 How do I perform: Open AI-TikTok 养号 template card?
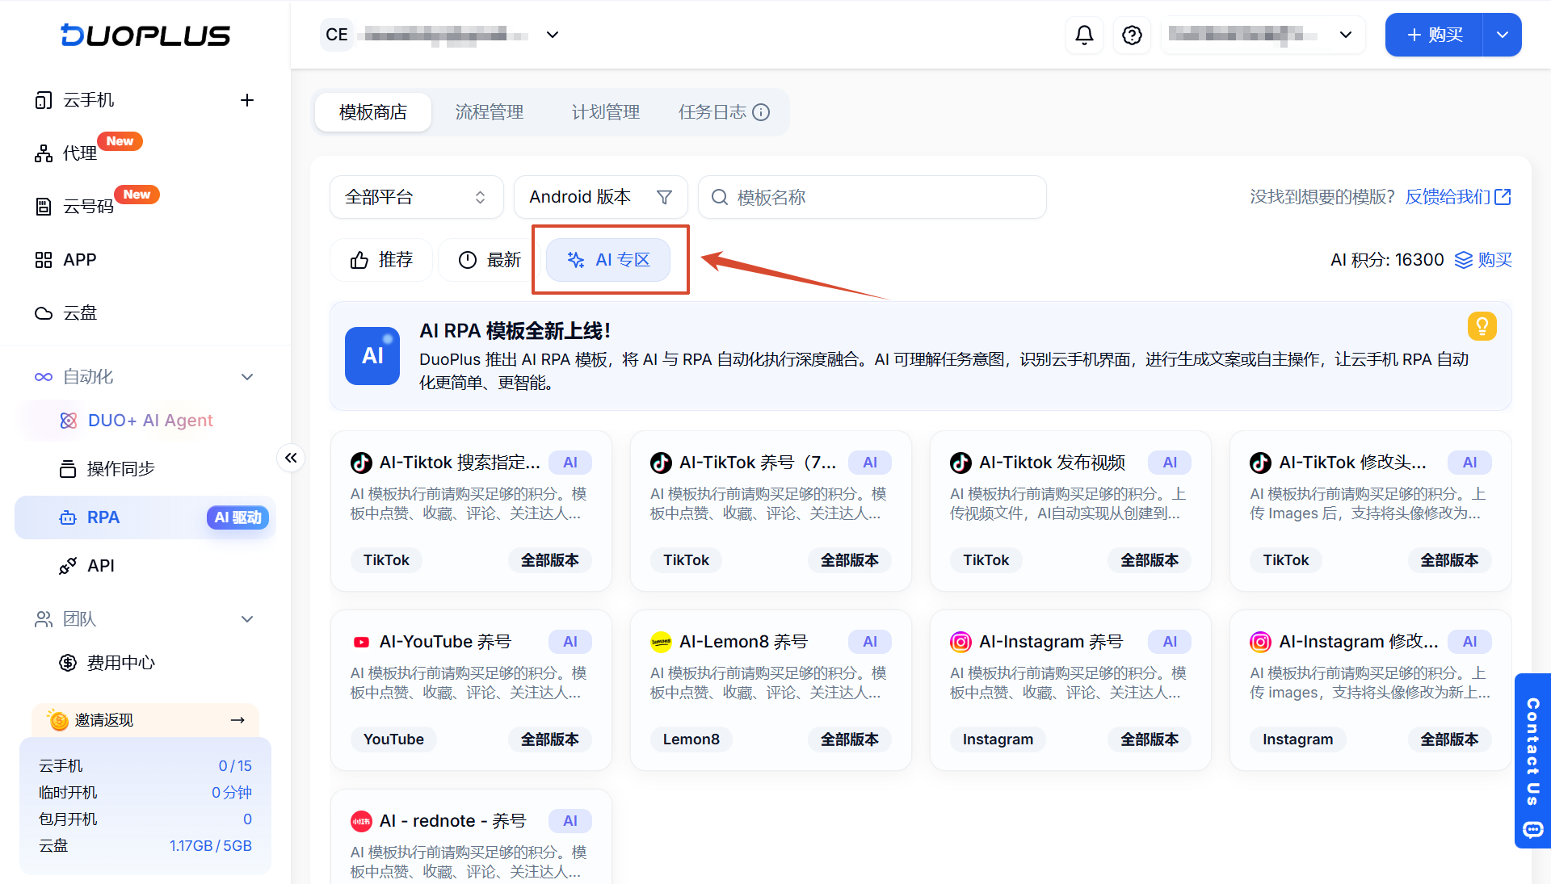tap(771, 511)
